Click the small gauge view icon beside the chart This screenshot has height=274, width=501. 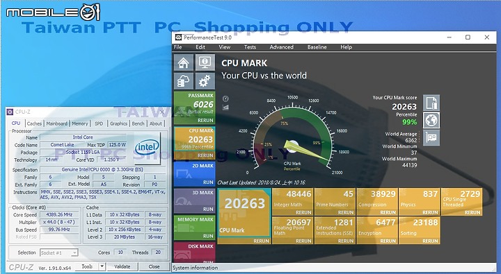pos(225,99)
